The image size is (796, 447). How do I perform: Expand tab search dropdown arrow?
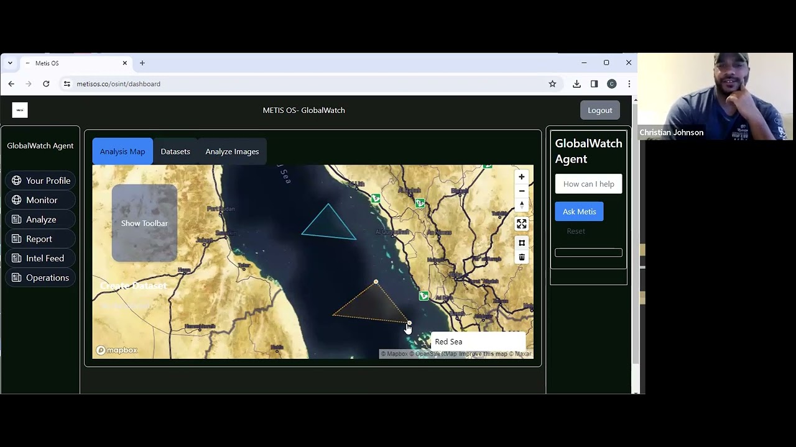tap(10, 63)
